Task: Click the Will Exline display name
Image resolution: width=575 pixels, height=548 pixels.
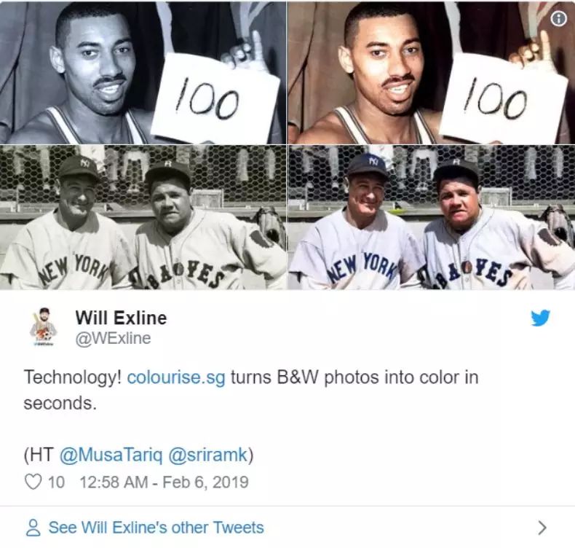Action: 121,318
